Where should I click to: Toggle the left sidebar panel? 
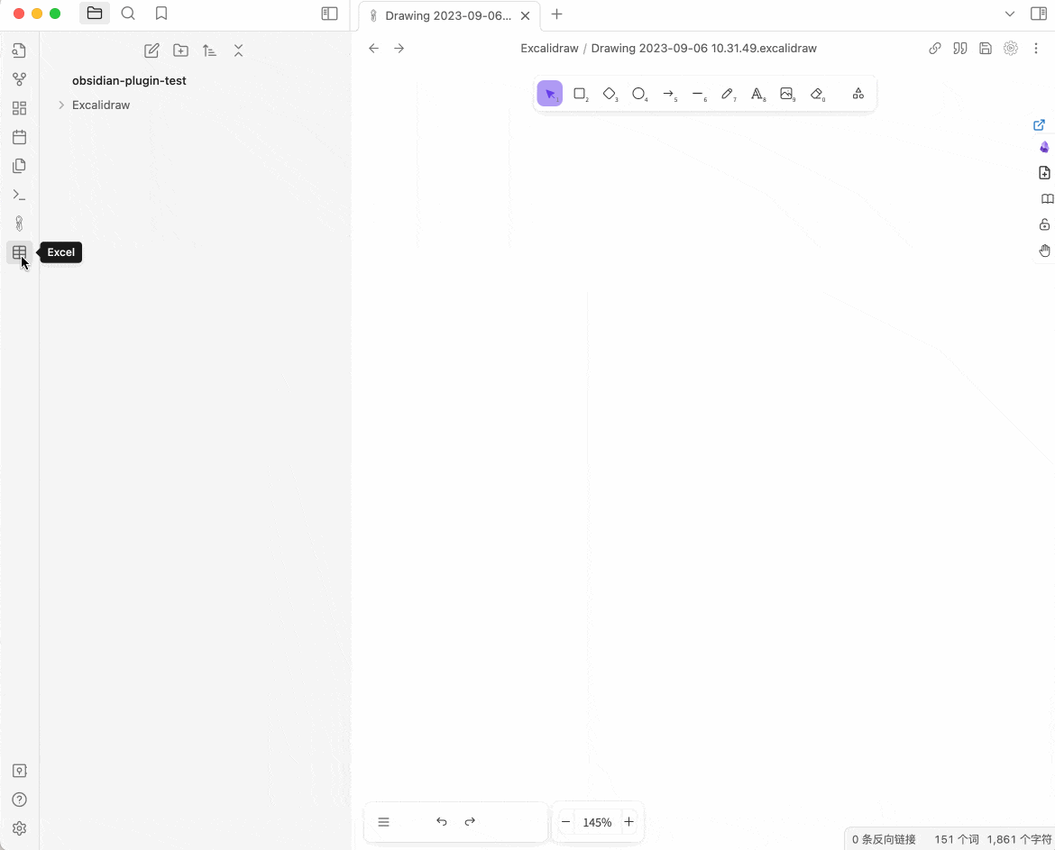click(x=330, y=14)
